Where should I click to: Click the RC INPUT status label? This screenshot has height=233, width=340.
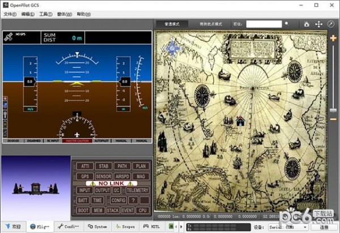pyautogui.click(x=53, y=141)
